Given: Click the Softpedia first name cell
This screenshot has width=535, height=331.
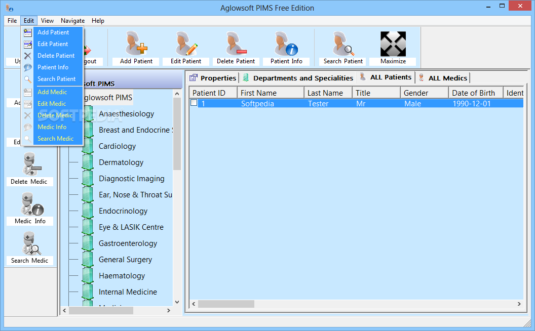Looking at the screenshot, I should pos(257,104).
